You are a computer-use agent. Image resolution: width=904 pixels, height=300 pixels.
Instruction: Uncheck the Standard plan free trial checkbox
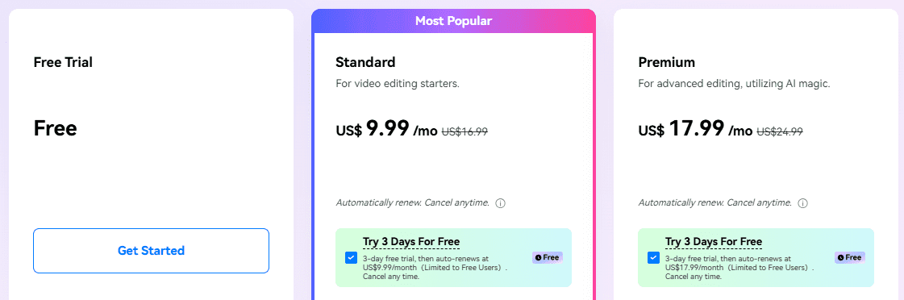pyautogui.click(x=351, y=258)
